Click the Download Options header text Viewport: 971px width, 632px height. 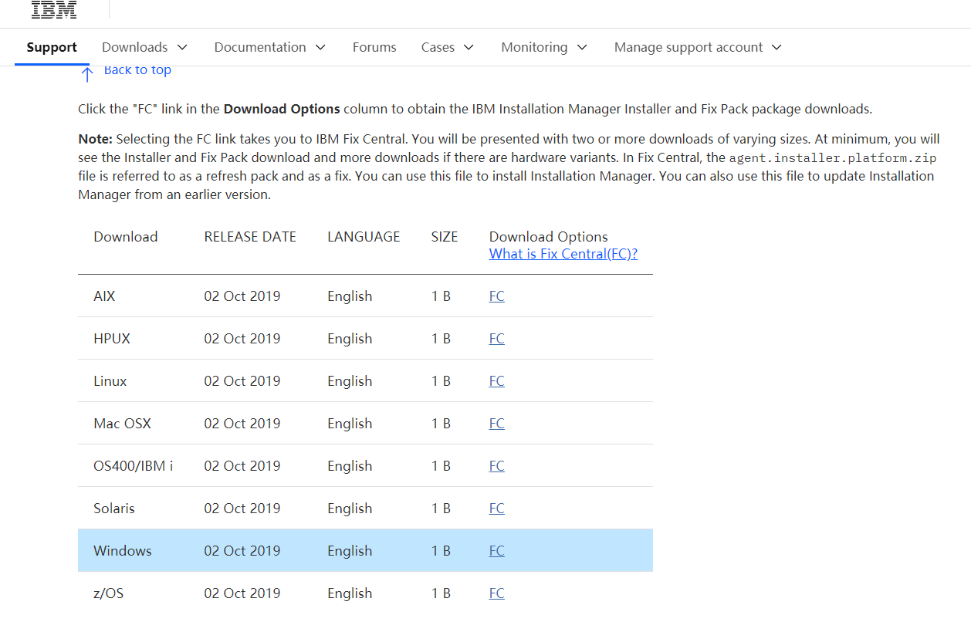pyautogui.click(x=549, y=237)
